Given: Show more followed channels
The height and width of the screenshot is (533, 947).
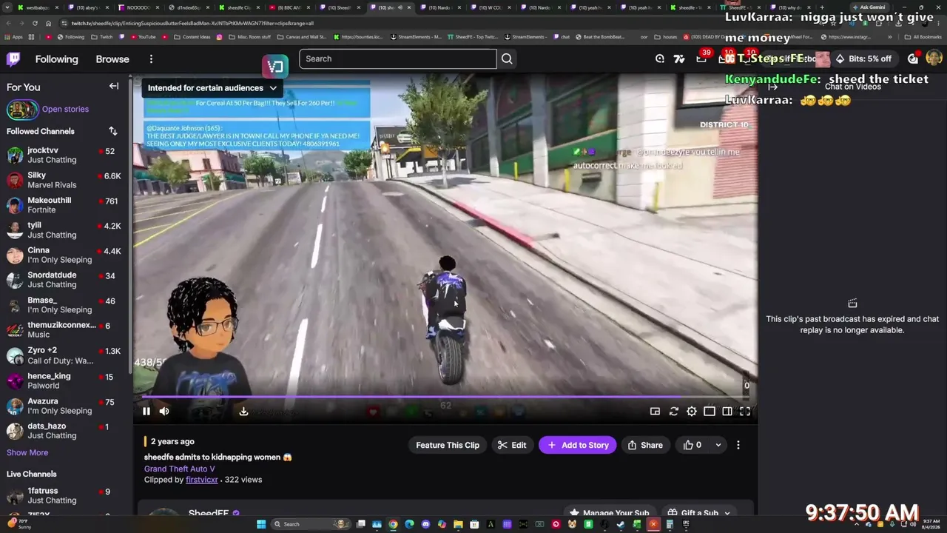Looking at the screenshot, I should click(27, 452).
